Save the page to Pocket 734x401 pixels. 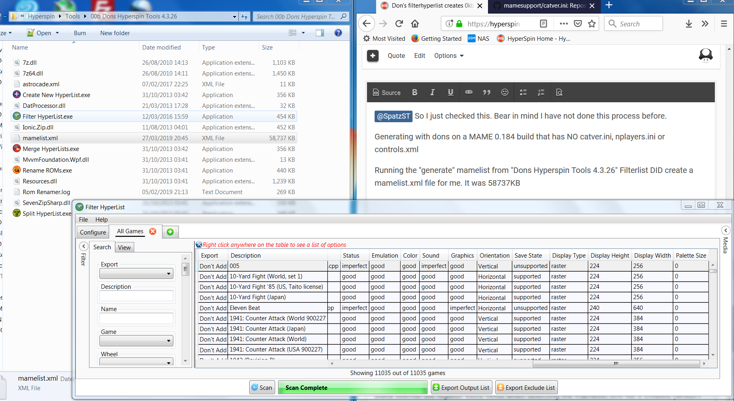point(578,24)
